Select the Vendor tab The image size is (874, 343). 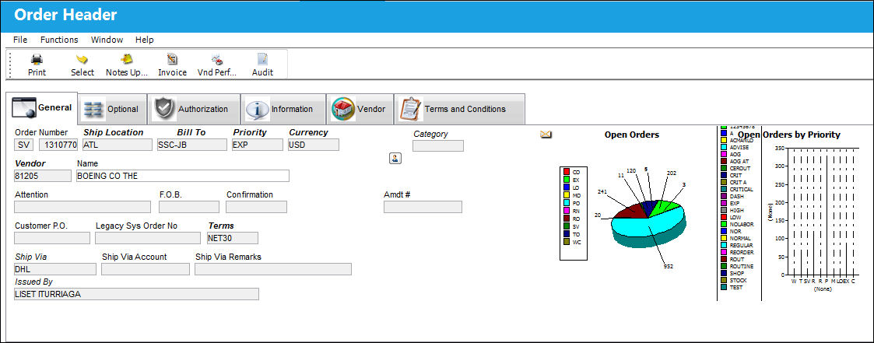(x=360, y=109)
